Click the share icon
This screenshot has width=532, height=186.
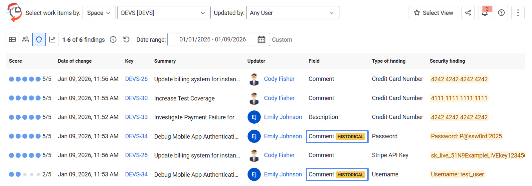(x=468, y=13)
